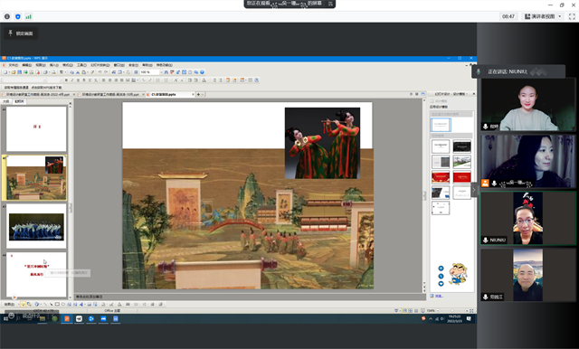This screenshot has height=349, width=579.
Task: Close the active C1 pptx document tab
Action: point(193,94)
